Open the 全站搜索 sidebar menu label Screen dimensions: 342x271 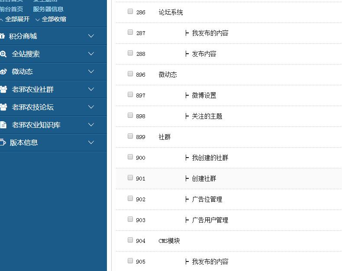26,54
